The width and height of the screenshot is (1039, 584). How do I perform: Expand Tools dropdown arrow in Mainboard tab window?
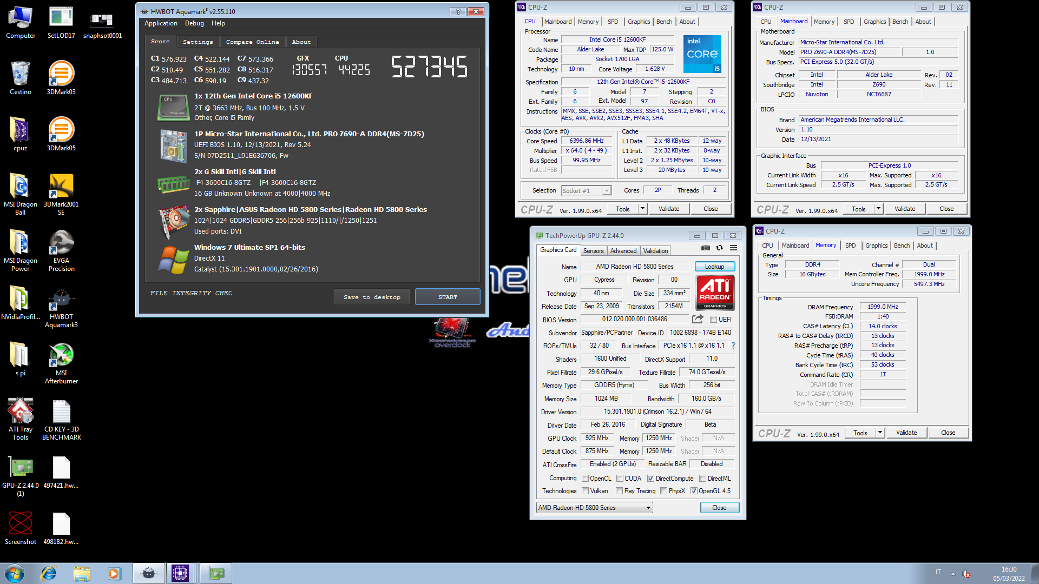(878, 209)
